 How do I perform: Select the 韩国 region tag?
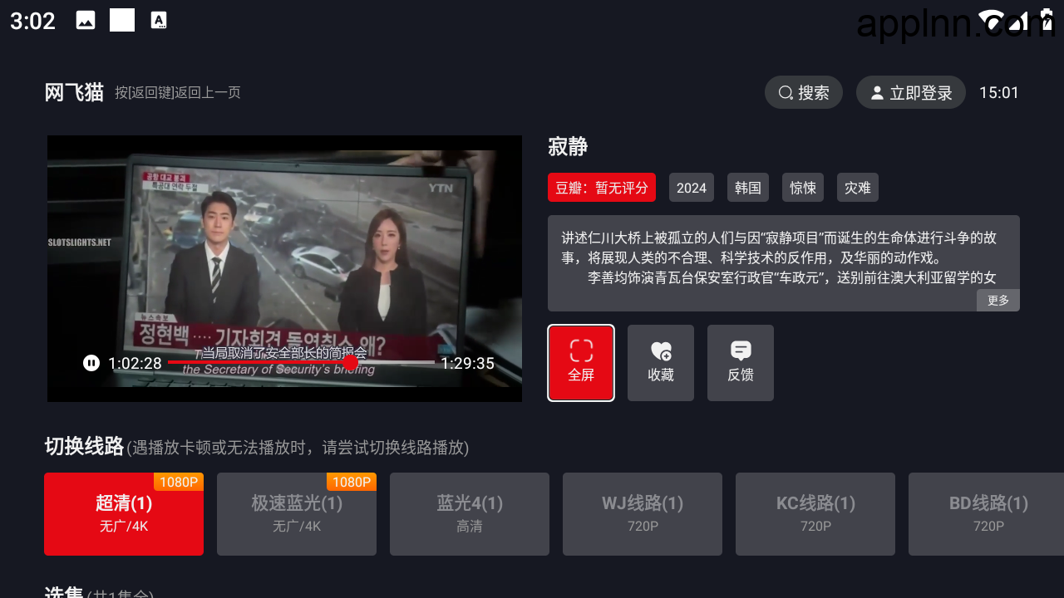tap(748, 188)
